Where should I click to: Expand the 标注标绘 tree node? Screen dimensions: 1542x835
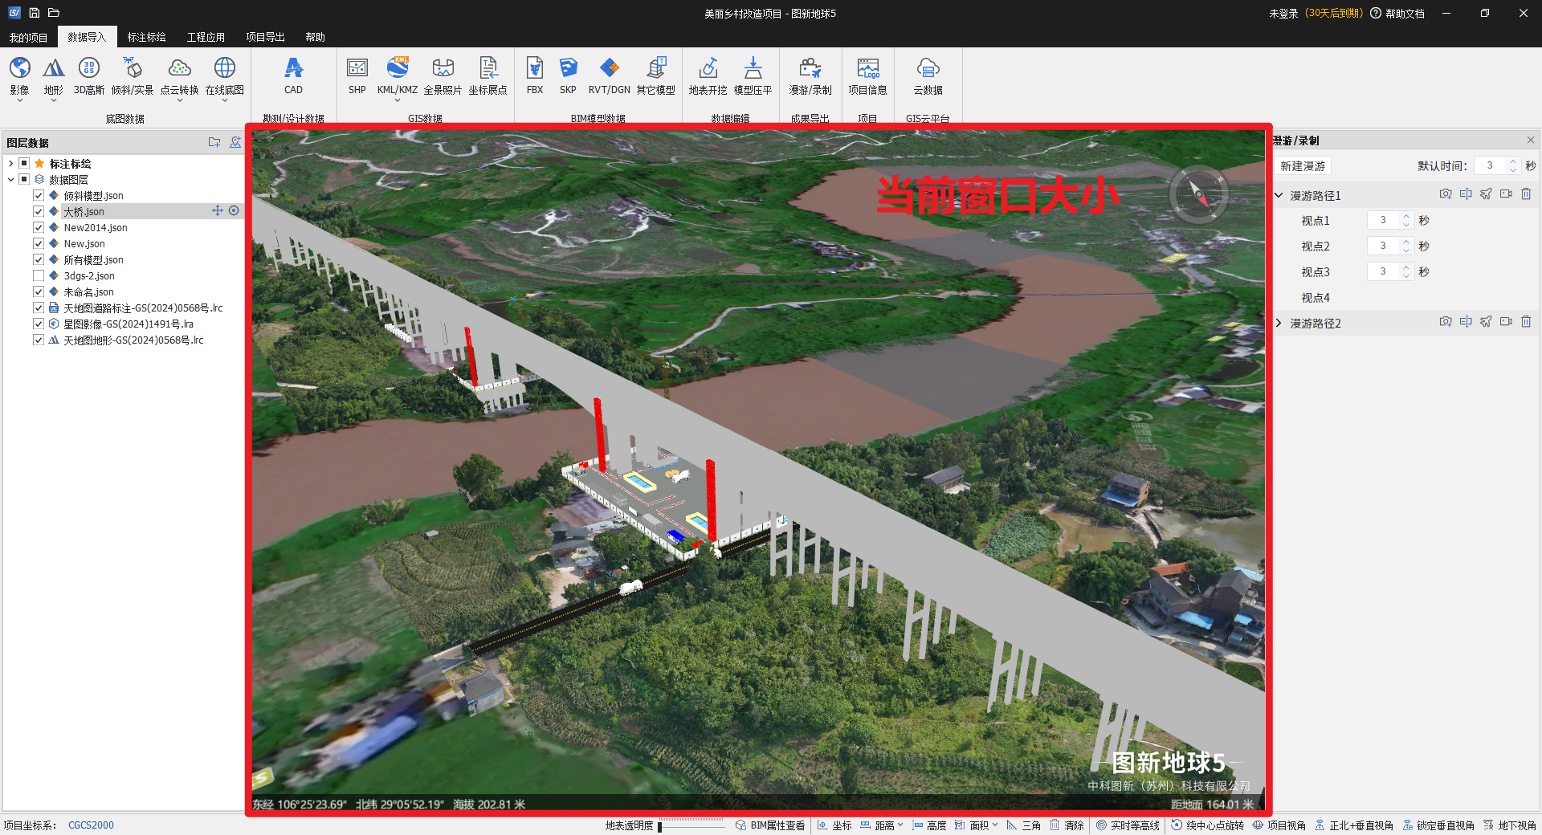tap(10, 163)
